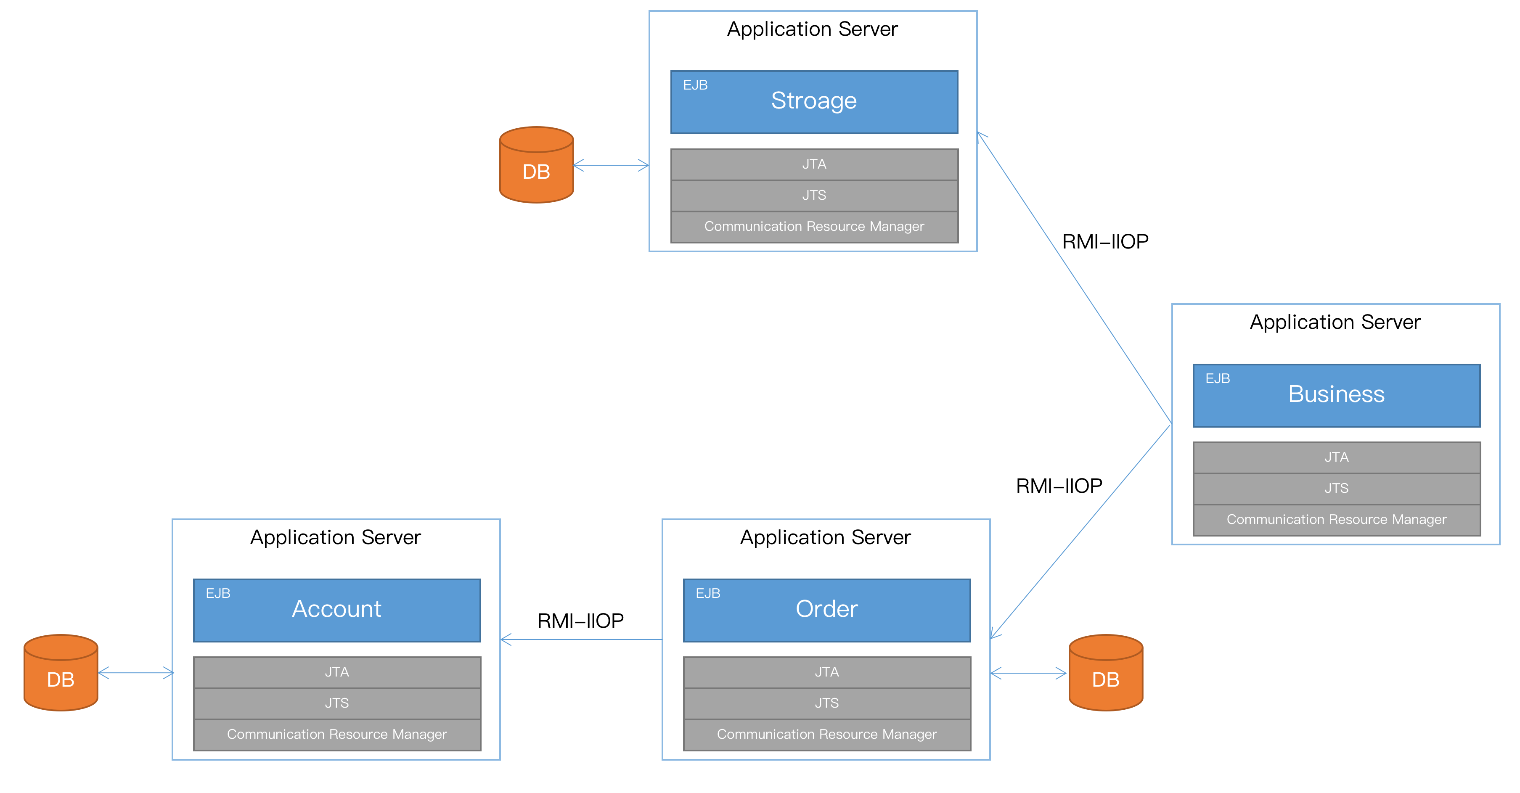Click the small EJB label in Business box
The width and height of the screenshot is (1520, 793).
(1217, 379)
